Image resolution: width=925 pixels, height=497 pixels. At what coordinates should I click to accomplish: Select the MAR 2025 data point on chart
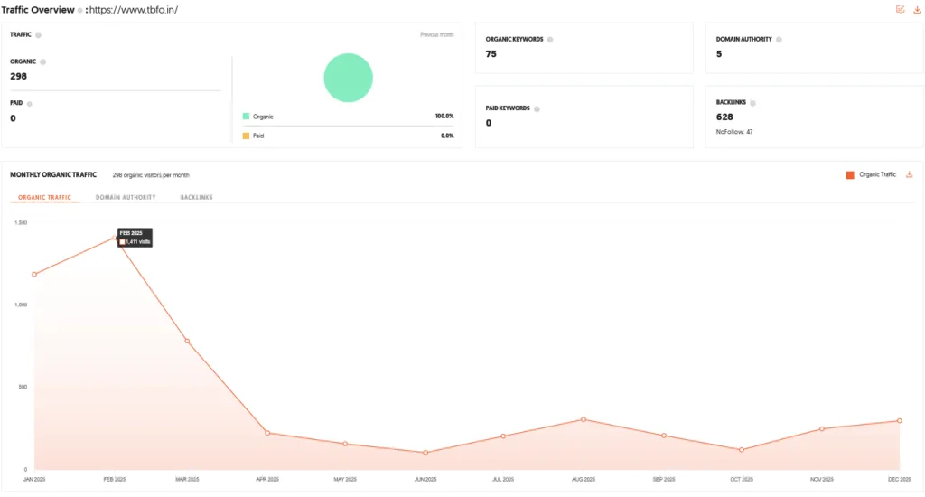[187, 341]
